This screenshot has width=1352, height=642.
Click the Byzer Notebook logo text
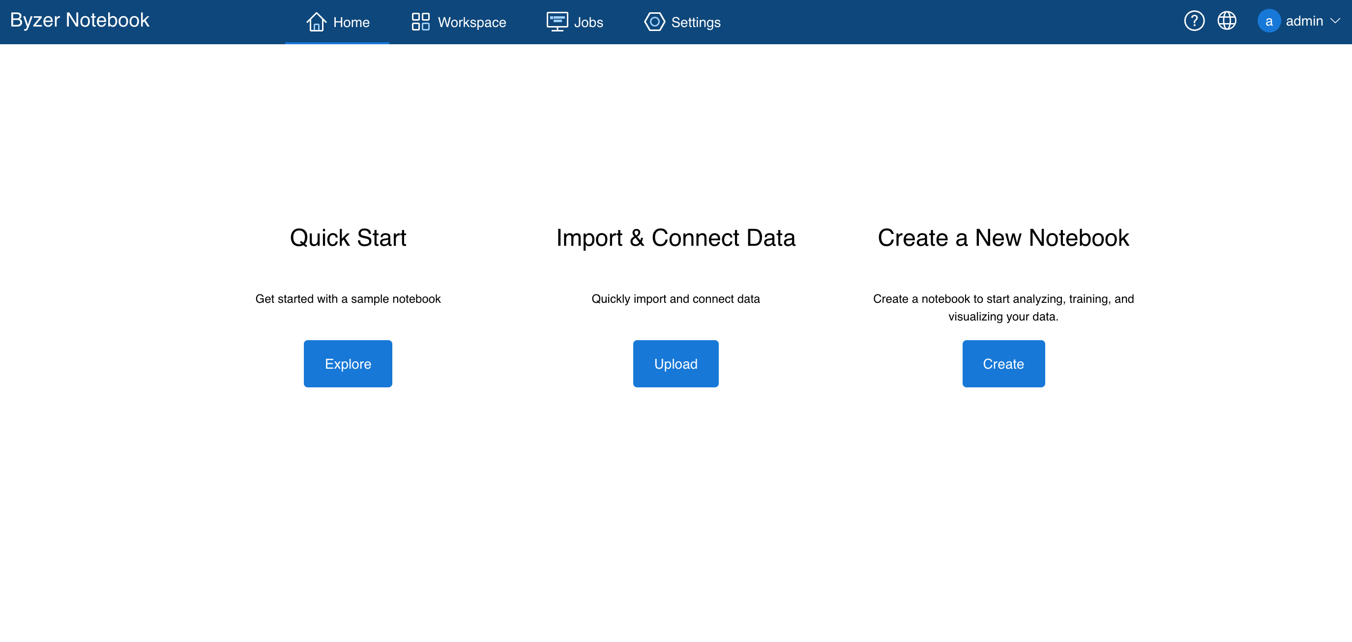point(80,20)
